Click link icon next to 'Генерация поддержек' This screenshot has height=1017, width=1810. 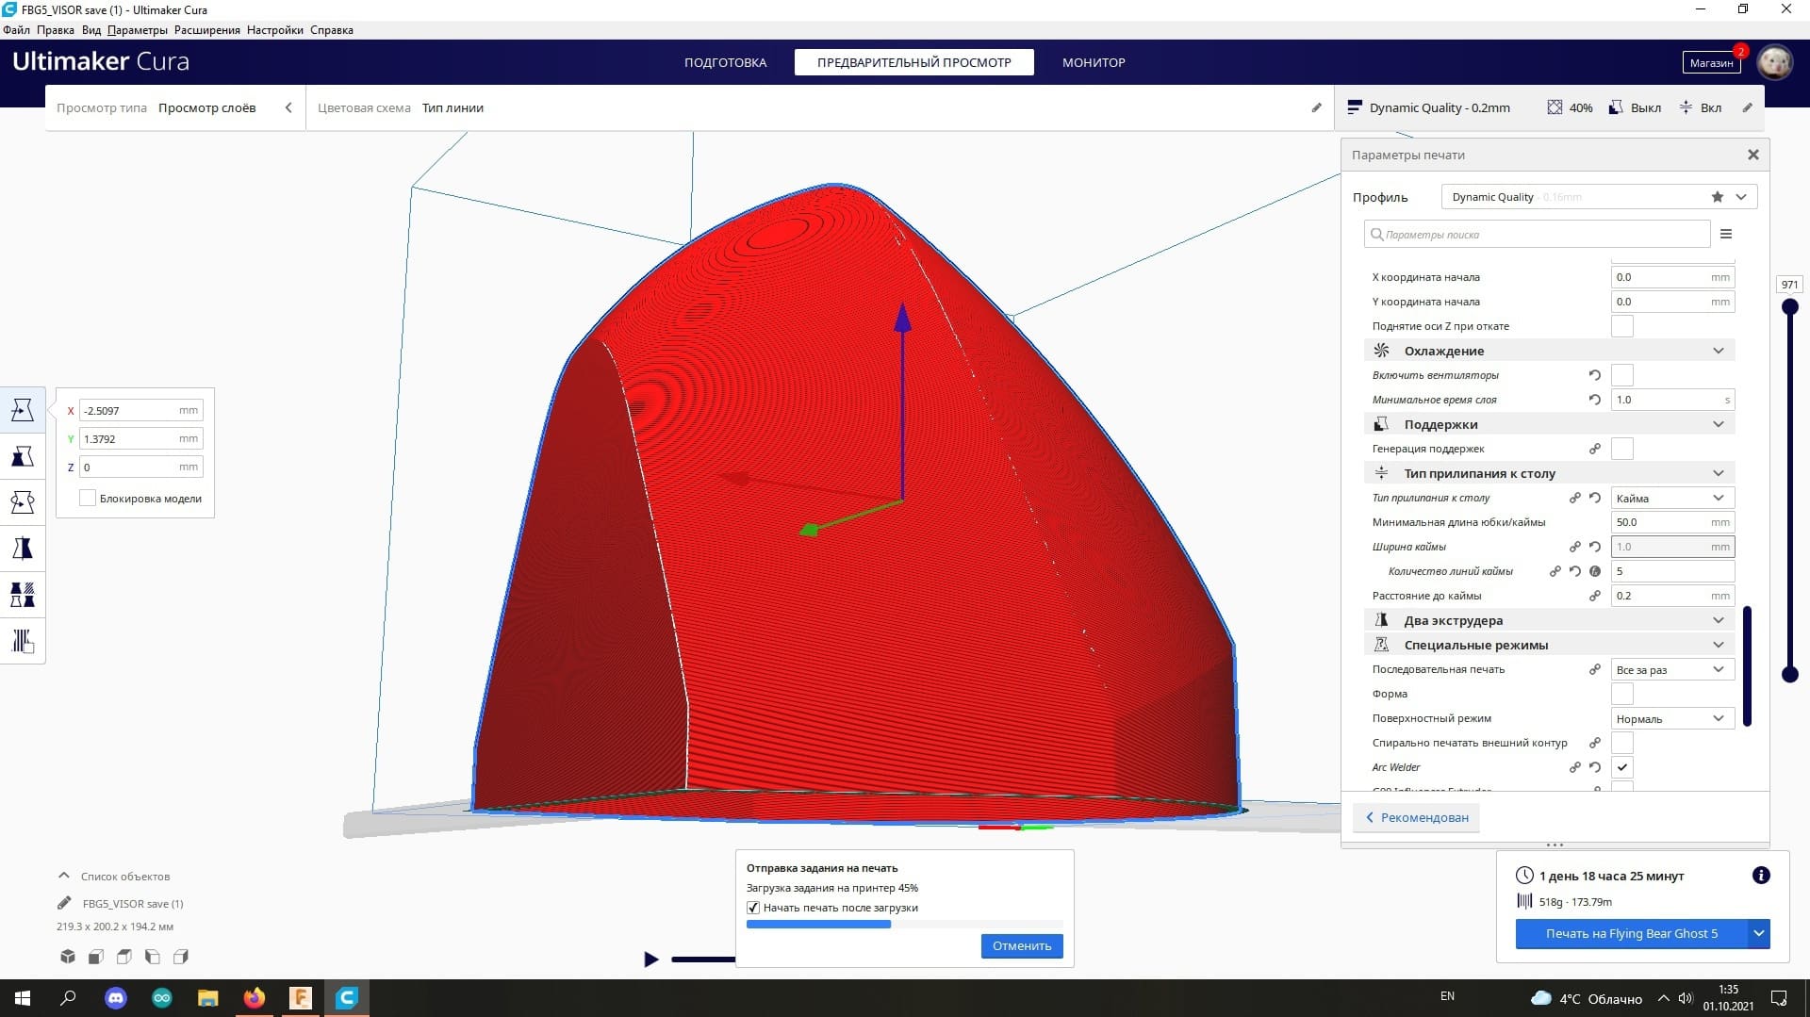pyautogui.click(x=1595, y=449)
